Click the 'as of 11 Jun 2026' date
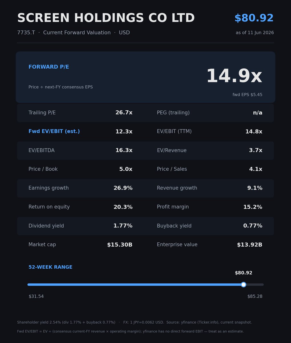 pyautogui.click(x=255, y=33)
